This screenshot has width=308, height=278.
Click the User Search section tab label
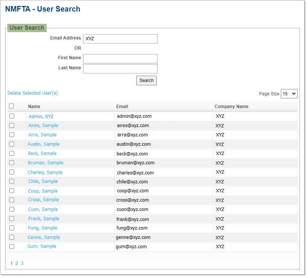tap(27, 28)
